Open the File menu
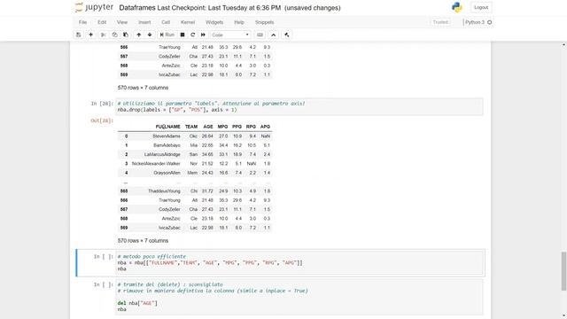This screenshot has height=319, width=567. click(82, 22)
